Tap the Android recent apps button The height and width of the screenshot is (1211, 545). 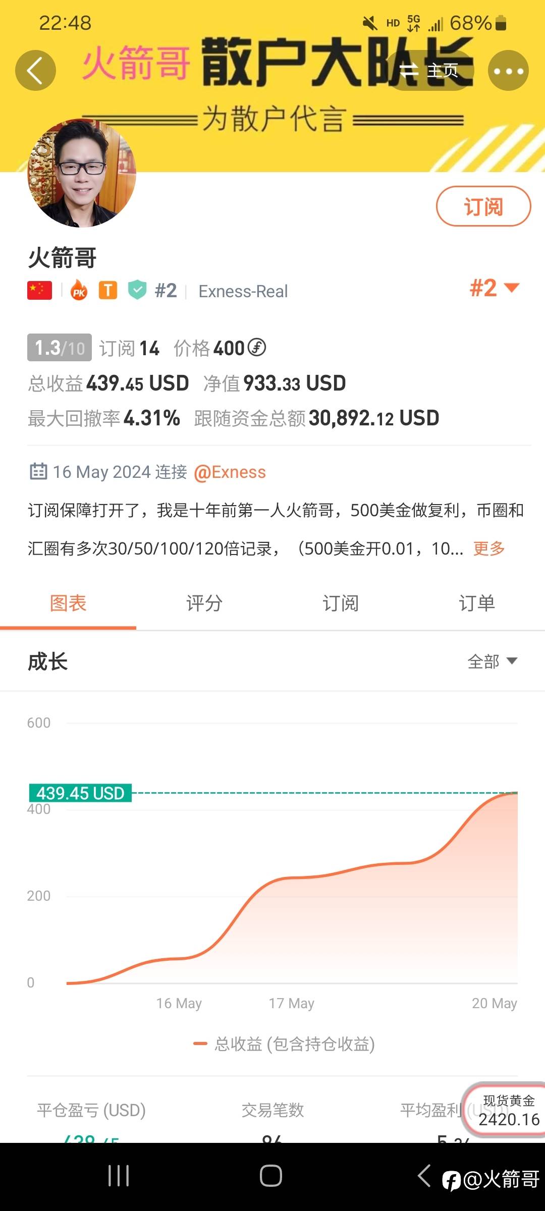(x=119, y=1176)
